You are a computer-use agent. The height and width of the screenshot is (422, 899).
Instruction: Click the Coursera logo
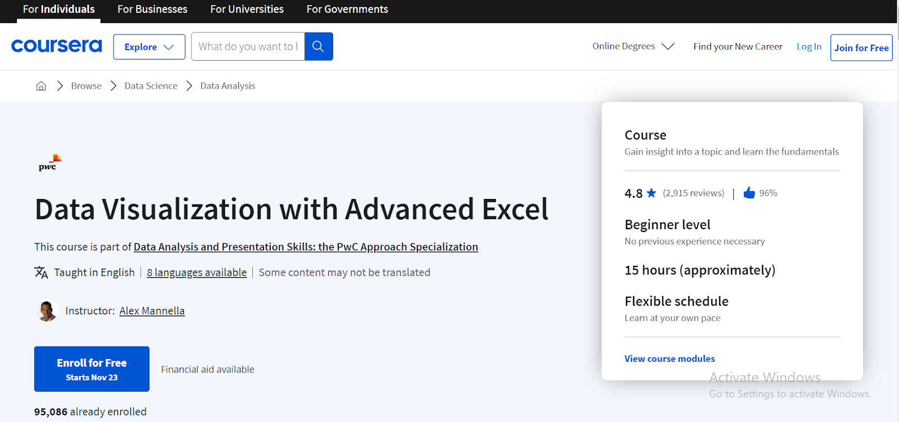[x=56, y=46]
